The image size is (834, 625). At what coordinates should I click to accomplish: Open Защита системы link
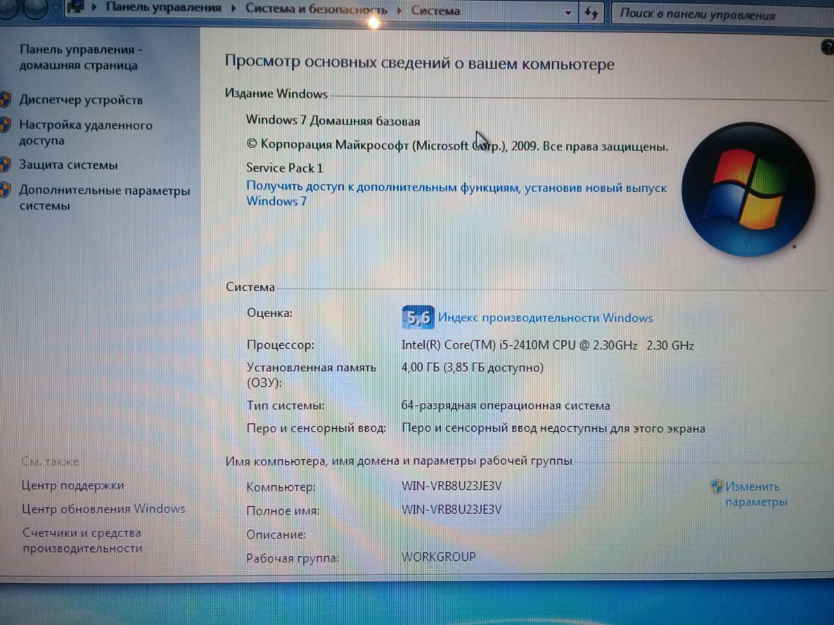(68, 165)
